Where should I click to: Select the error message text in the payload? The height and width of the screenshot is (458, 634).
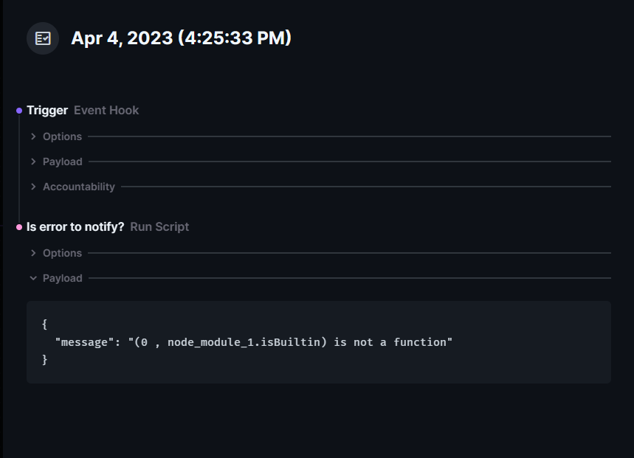pyautogui.click(x=254, y=341)
